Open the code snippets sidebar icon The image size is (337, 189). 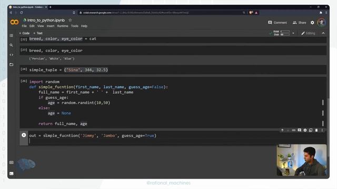(x=12, y=55)
